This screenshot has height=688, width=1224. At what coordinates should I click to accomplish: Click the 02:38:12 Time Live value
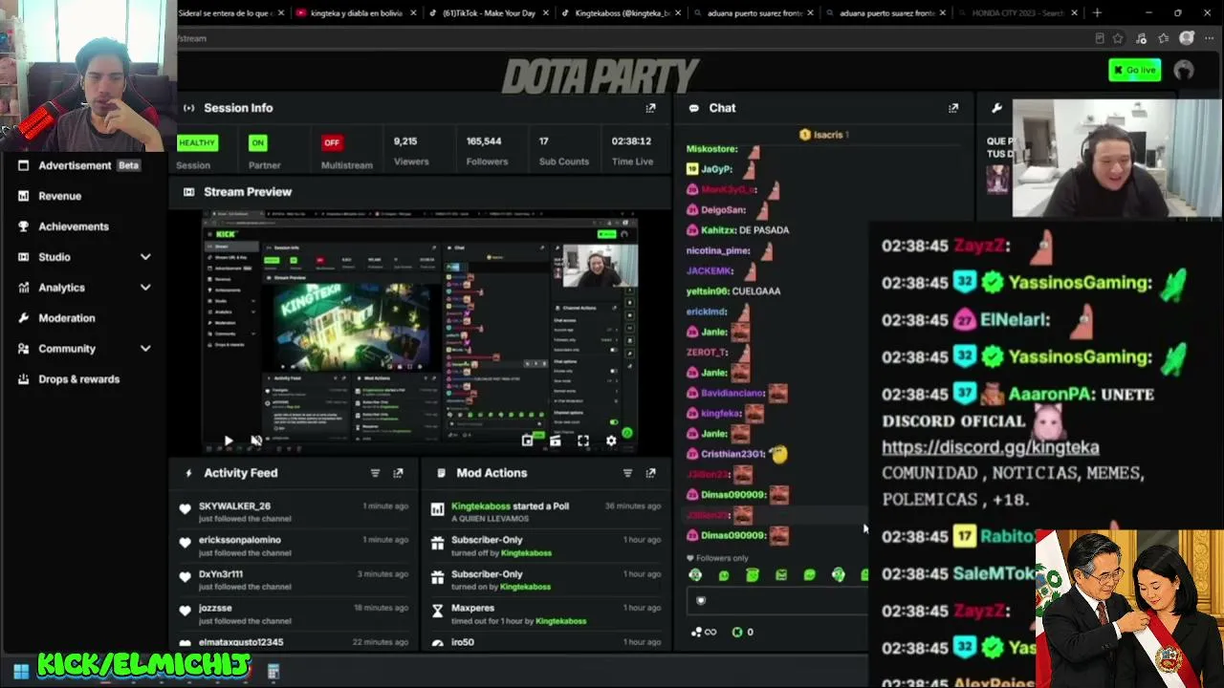[x=631, y=141]
